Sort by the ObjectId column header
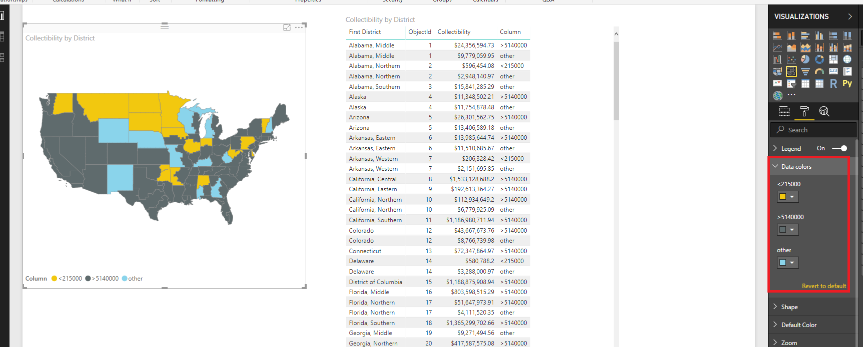The image size is (863, 347). 419,32
